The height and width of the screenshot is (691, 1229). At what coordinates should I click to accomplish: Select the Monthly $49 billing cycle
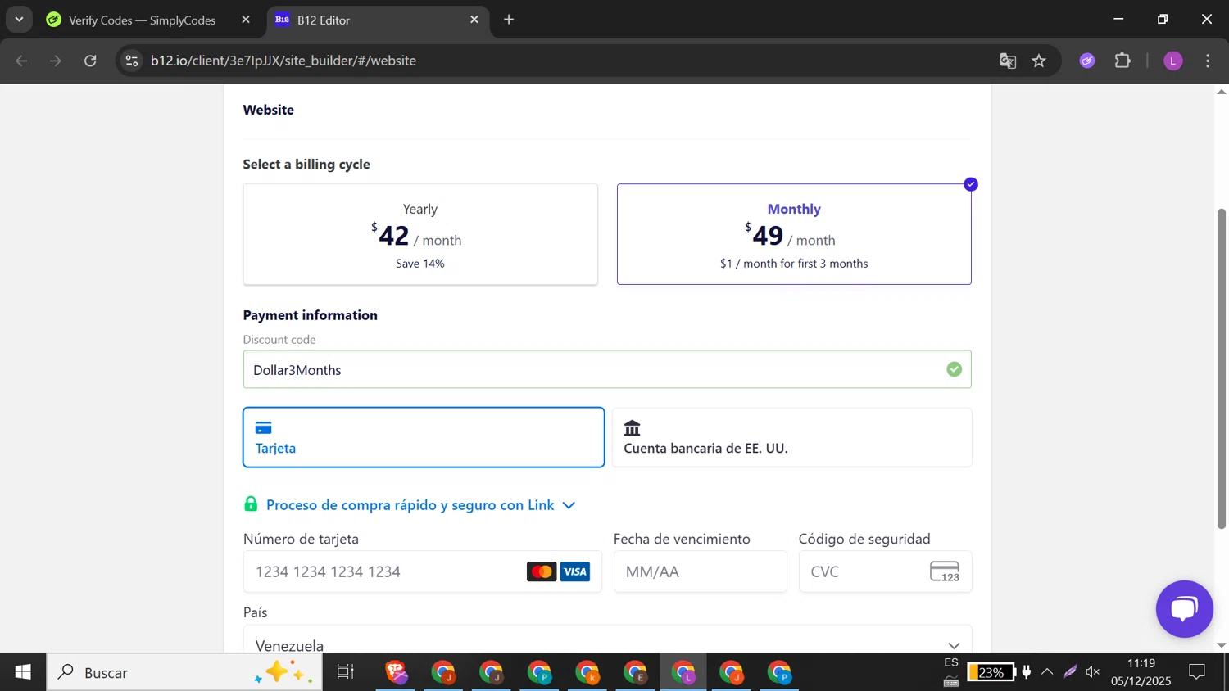[x=794, y=234]
